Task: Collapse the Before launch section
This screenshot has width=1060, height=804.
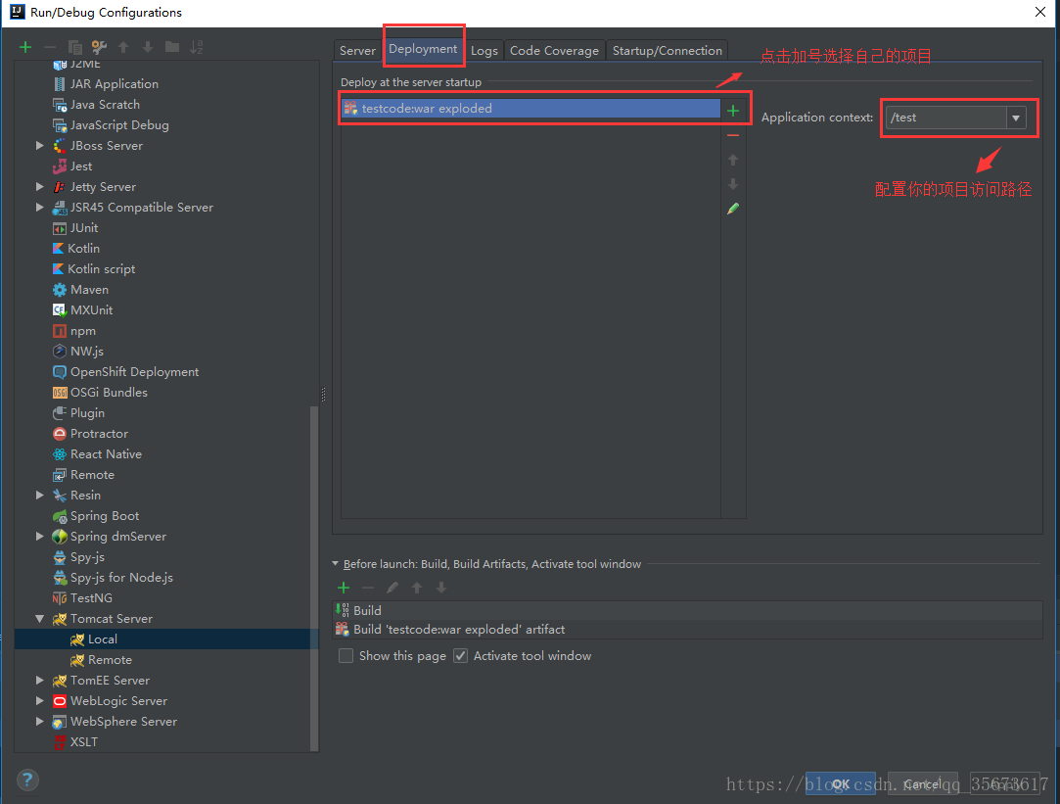Action: pos(336,563)
